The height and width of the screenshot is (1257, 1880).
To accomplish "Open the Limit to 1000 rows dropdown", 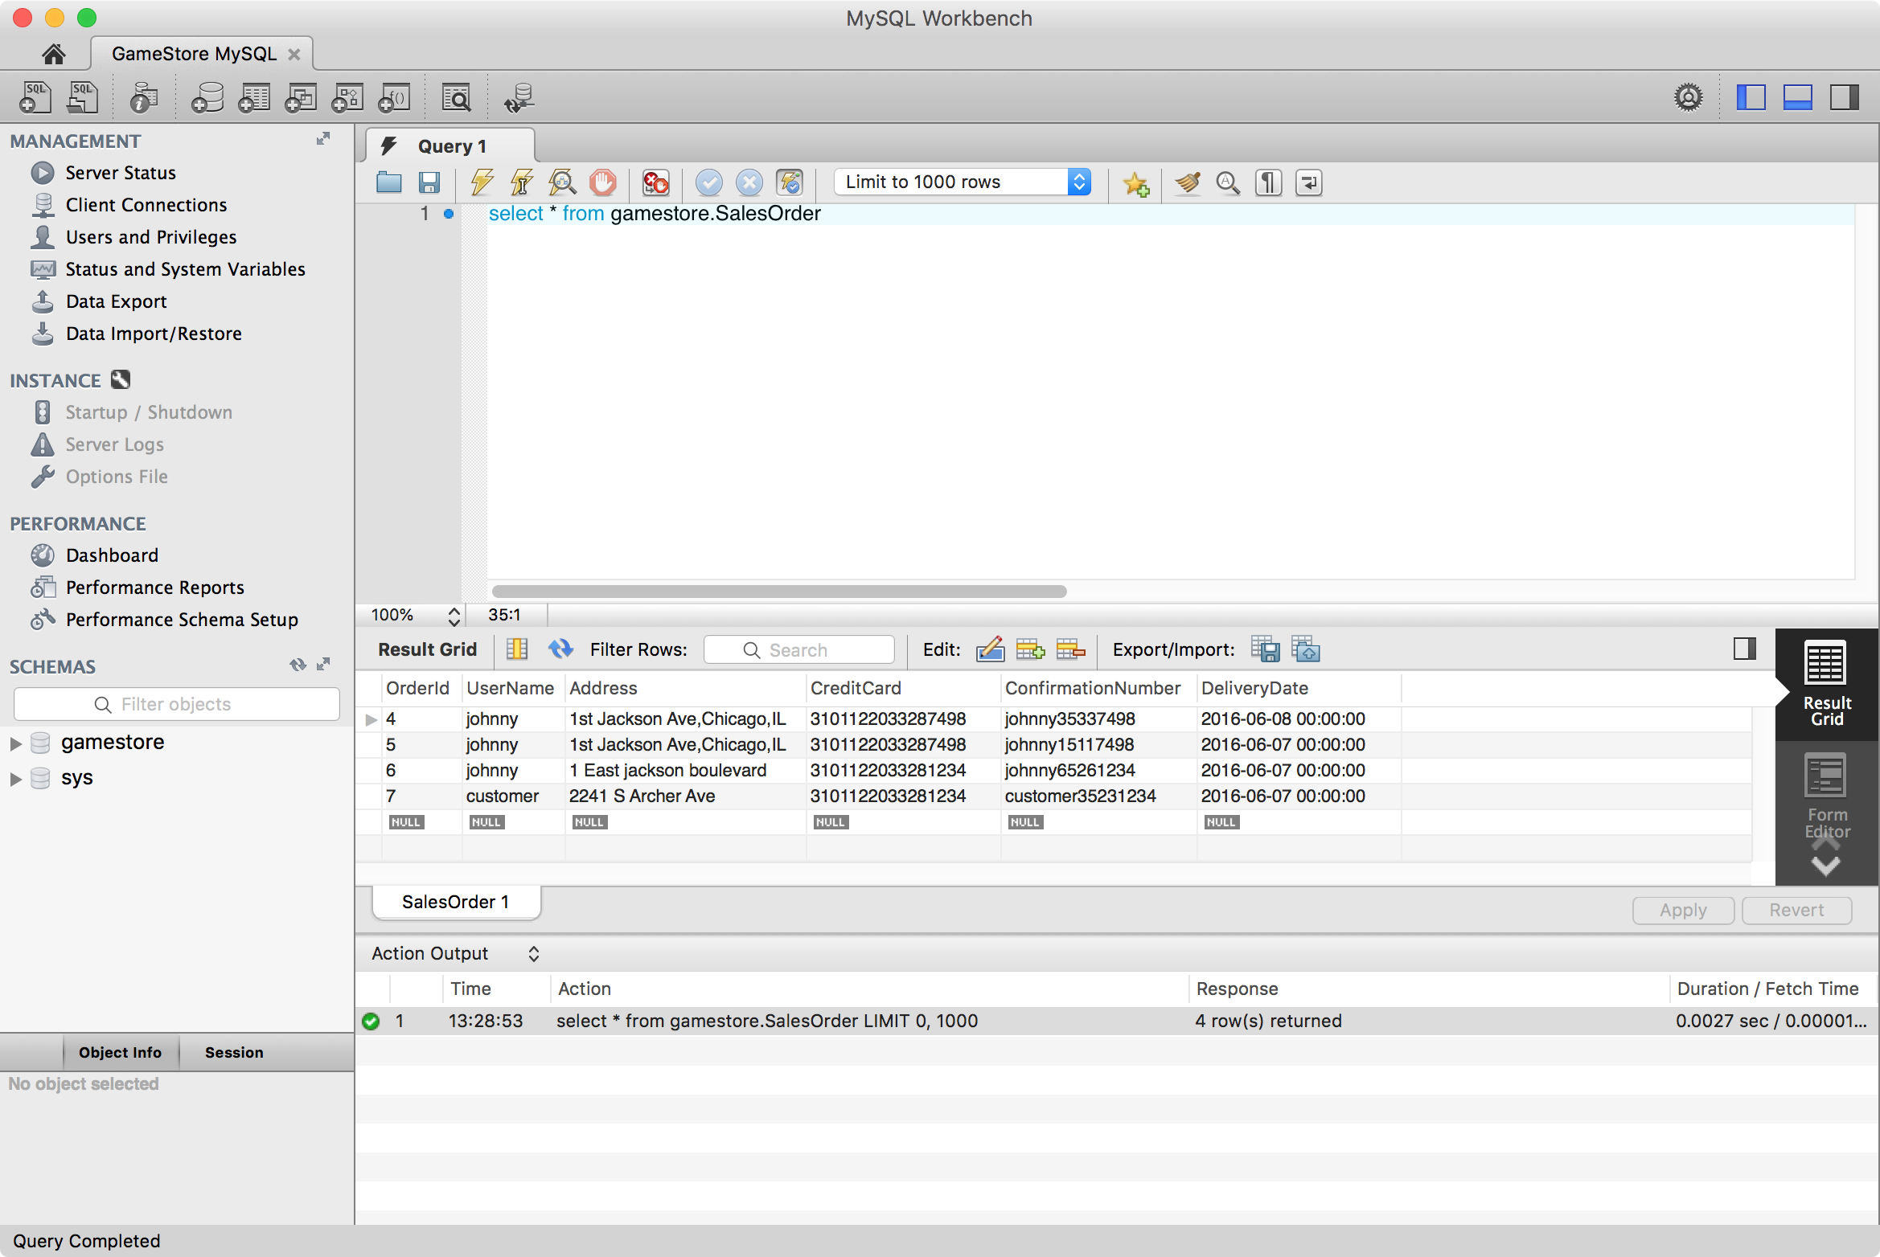I will tap(963, 182).
